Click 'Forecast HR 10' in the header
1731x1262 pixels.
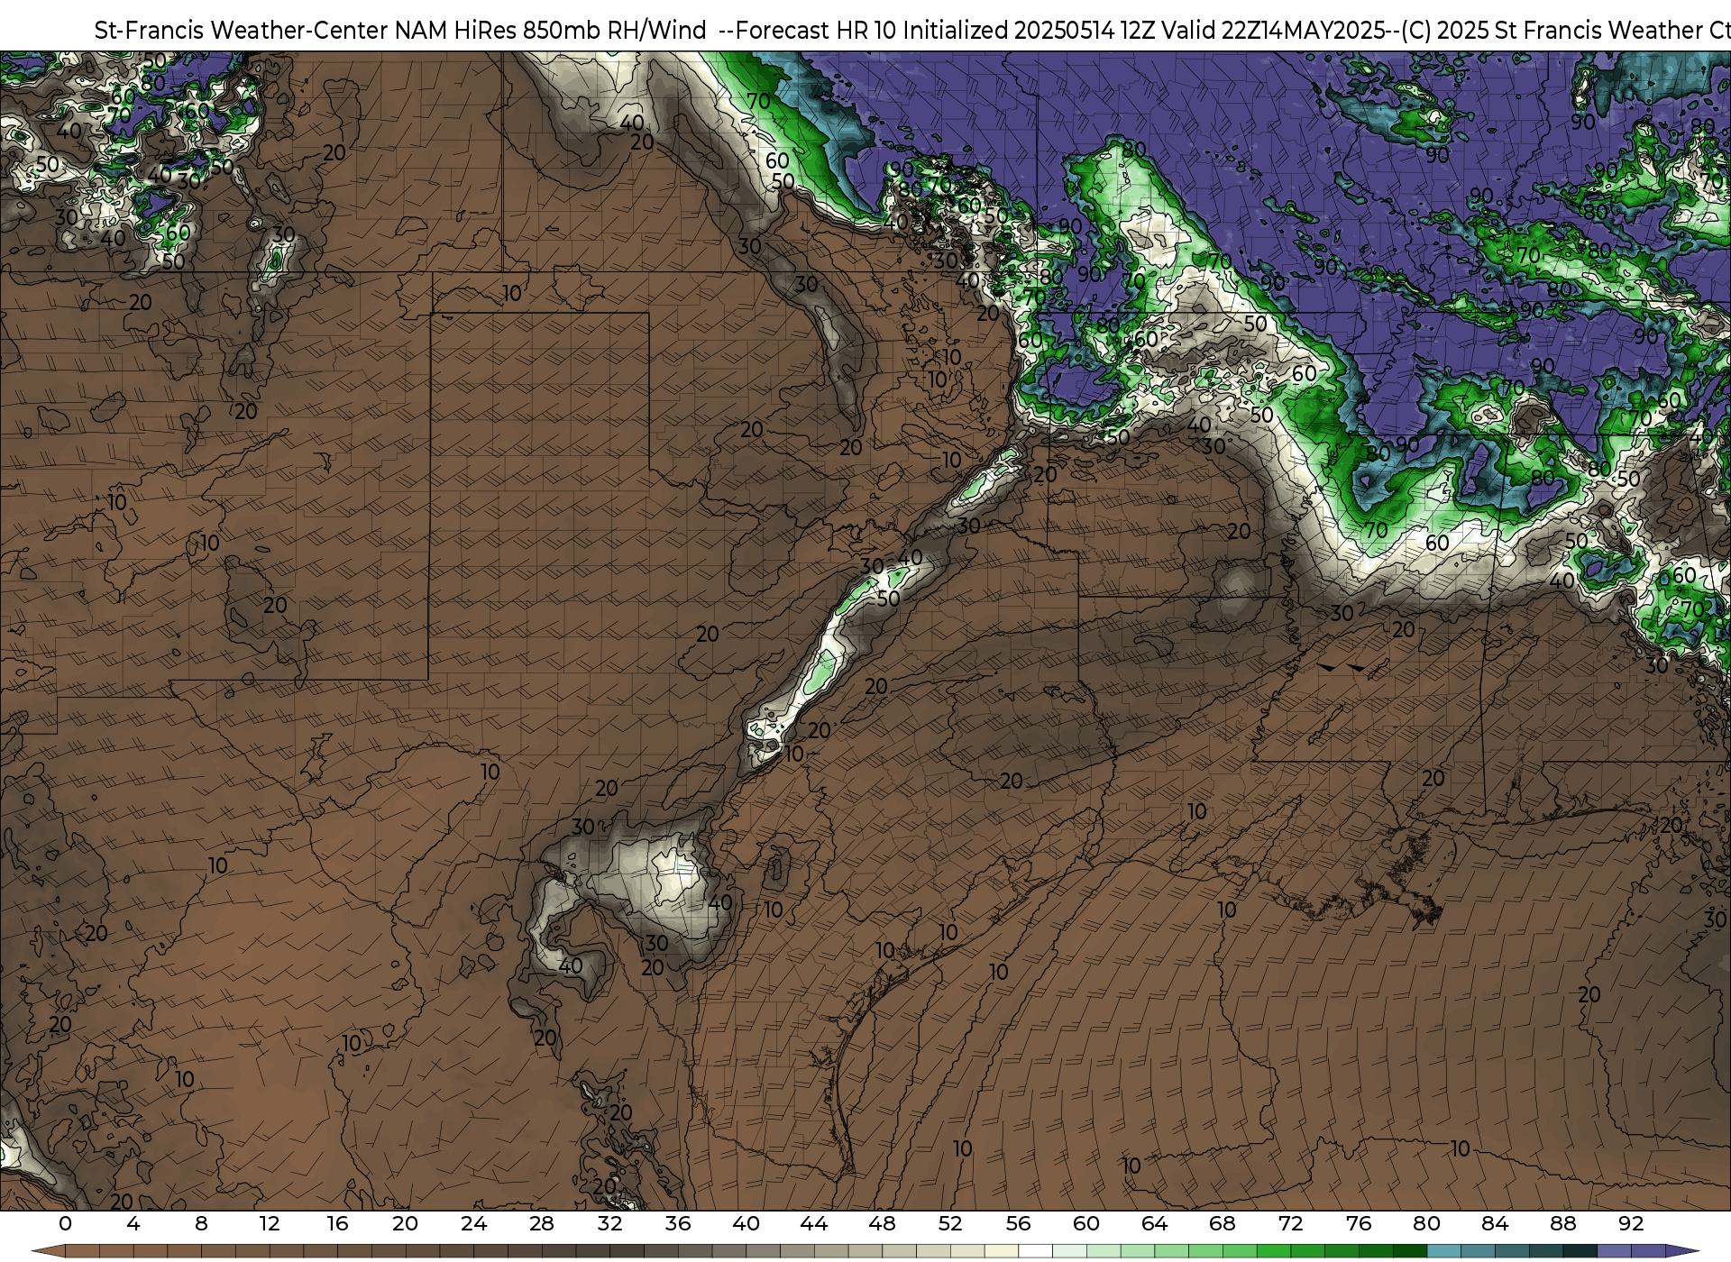816,31
